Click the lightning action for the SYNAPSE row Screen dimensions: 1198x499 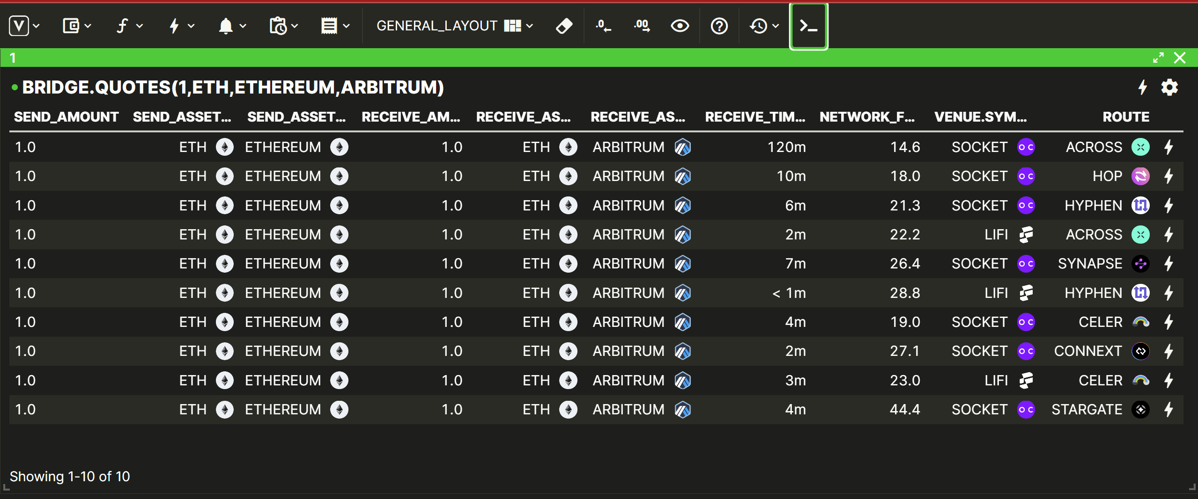pos(1168,264)
